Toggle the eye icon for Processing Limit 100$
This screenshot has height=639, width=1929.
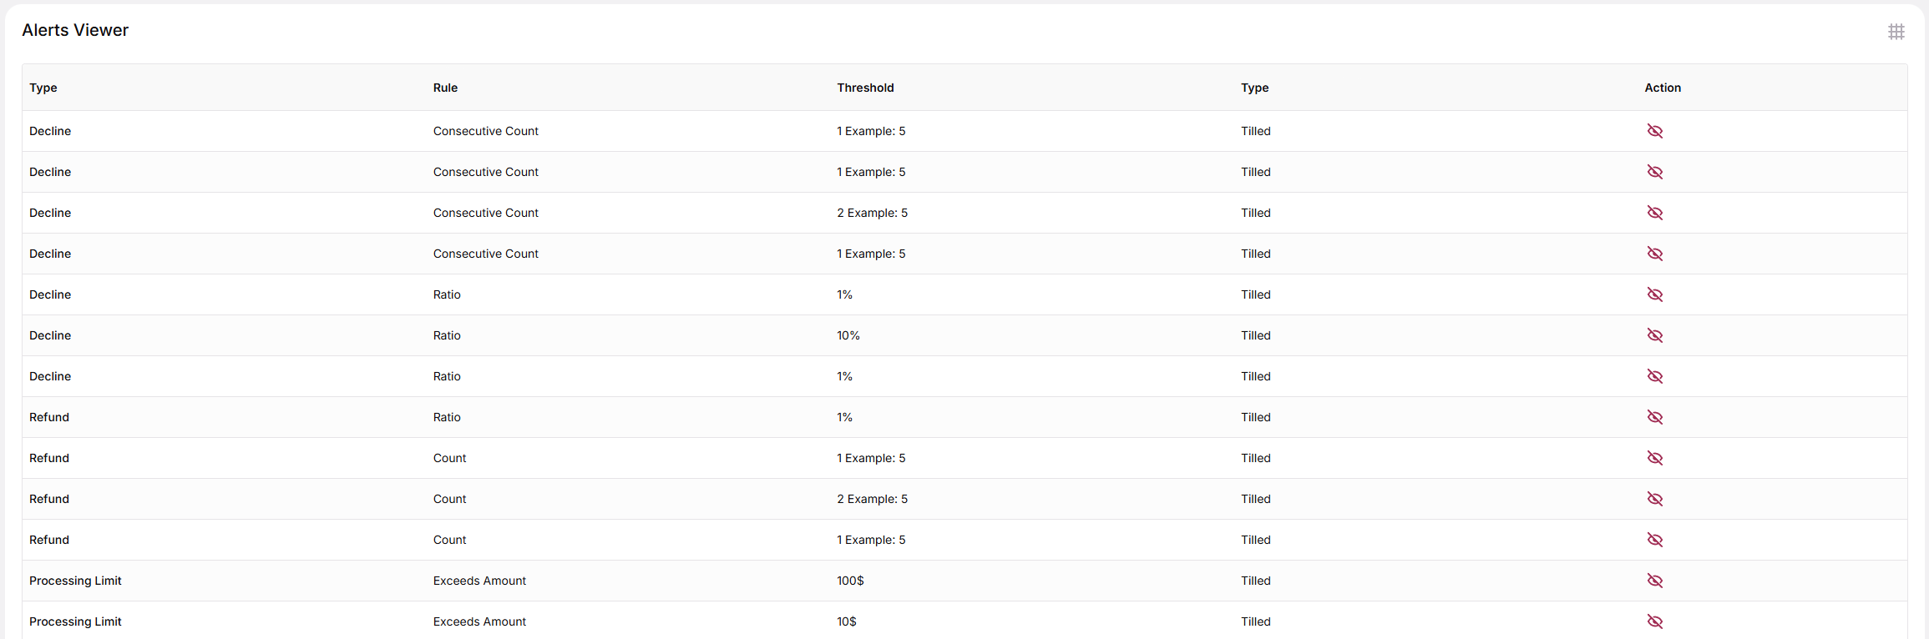[1654, 581]
